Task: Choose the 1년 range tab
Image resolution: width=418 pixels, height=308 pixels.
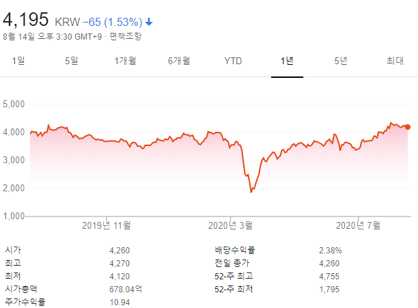Action: click(x=287, y=61)
